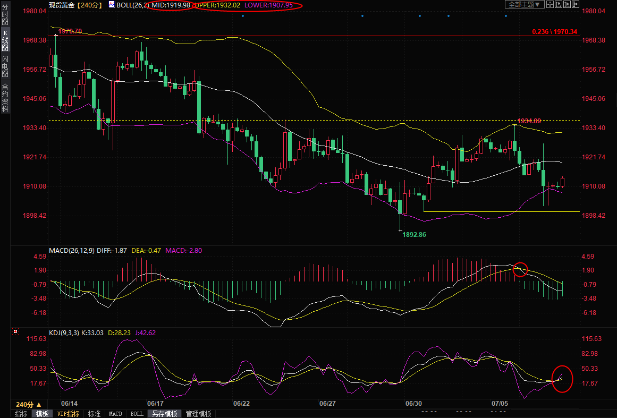The height and width of the screenshot is (418, 617).
Task: Click the jump-to-start chart icon
Action: pyautogui.click(x=559, y=4)
